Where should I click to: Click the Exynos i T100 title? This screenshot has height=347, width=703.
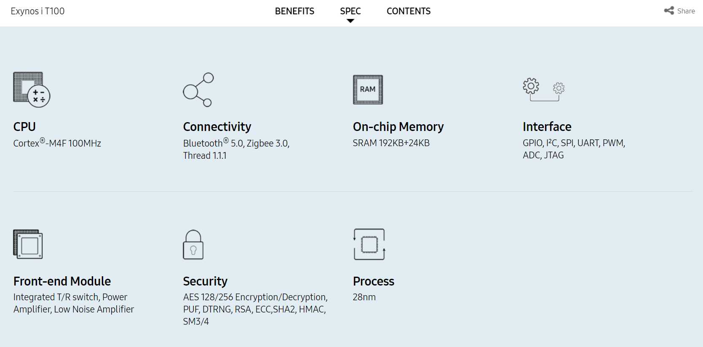click(x=37, y=11)
